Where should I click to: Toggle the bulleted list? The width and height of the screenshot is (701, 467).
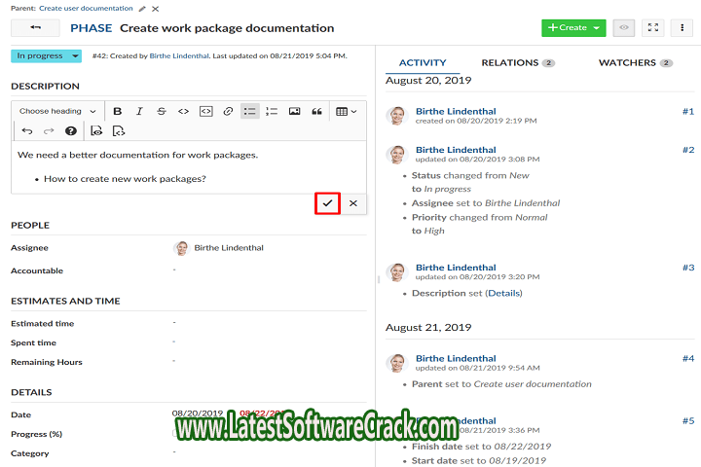coord(250,111)
